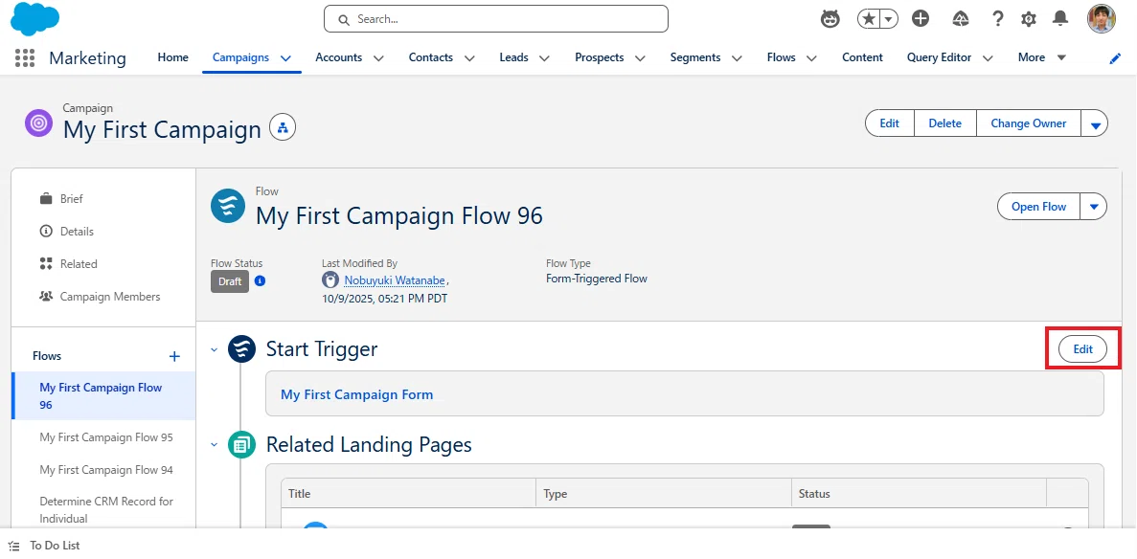This screenshot has height=559, width=1137.
Task: Click the Change Owner button
Action: click(1028, 123)
